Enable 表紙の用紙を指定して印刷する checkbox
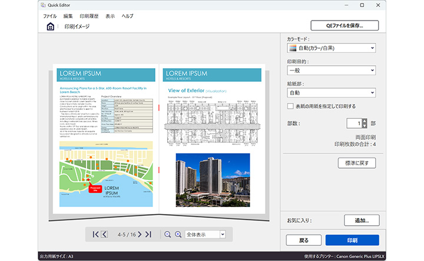 [x=290, y=106]
